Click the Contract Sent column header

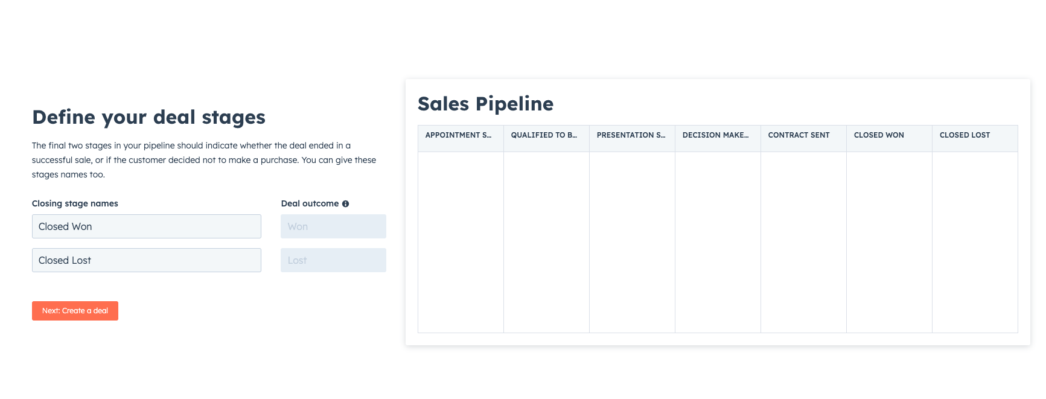point(799,135)
